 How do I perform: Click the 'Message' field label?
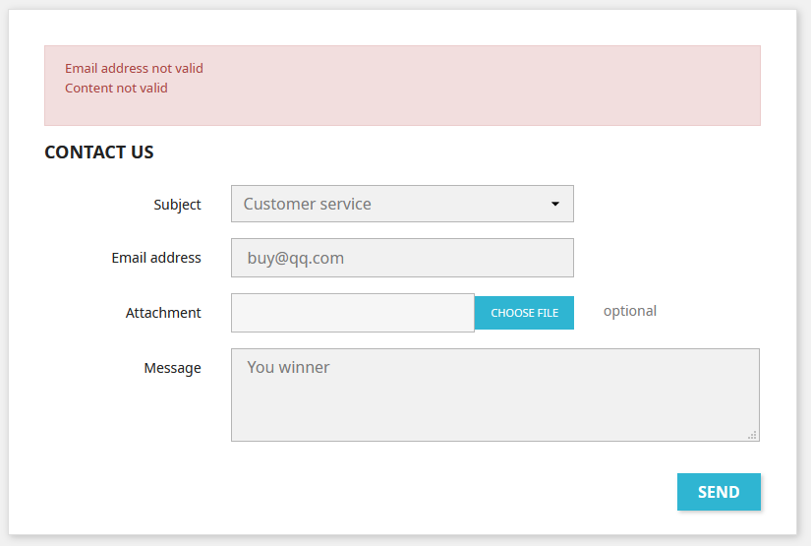[x=172, y=368]
